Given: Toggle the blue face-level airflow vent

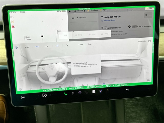Looking at the screenshot, I should click(x=57, y=46).
